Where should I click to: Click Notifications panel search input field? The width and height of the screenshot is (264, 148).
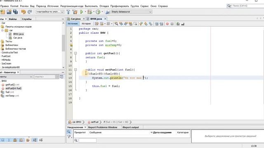coord(87,140)
